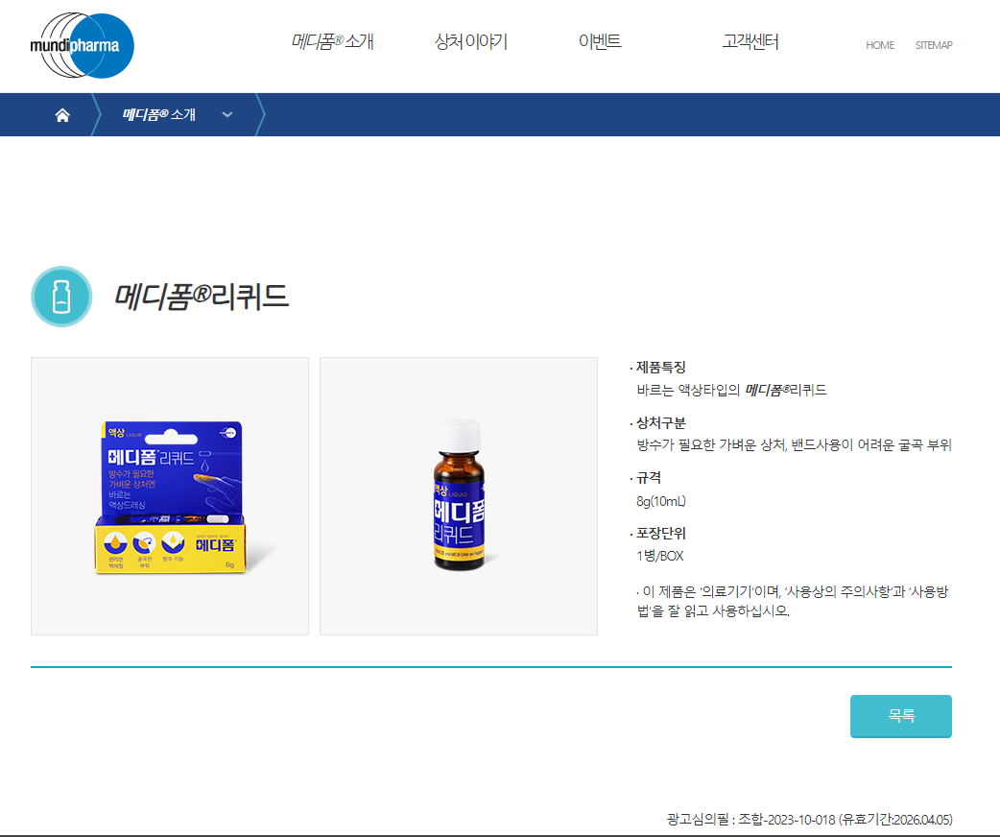Click the 의료기기 notice text

pos(792,601)
